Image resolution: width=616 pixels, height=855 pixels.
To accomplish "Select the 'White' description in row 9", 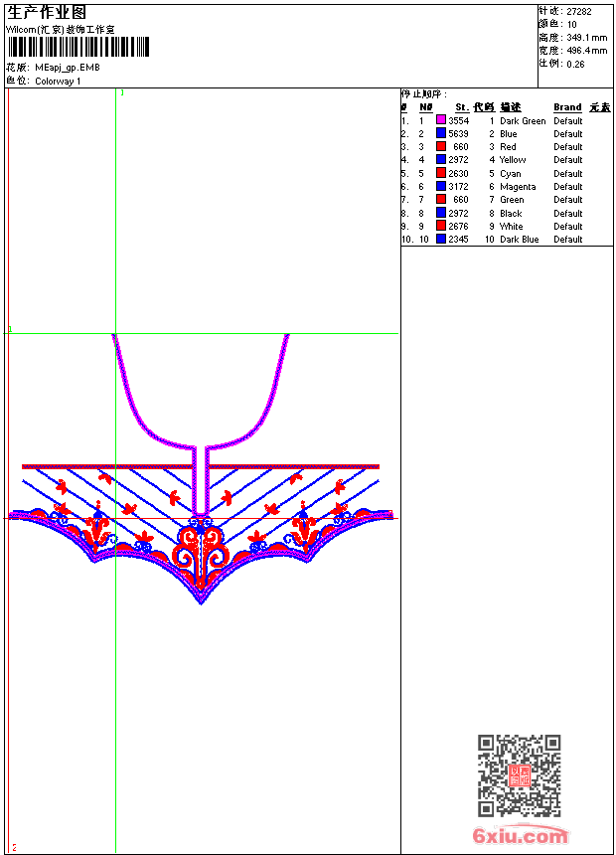I will [x=511, y=227].
